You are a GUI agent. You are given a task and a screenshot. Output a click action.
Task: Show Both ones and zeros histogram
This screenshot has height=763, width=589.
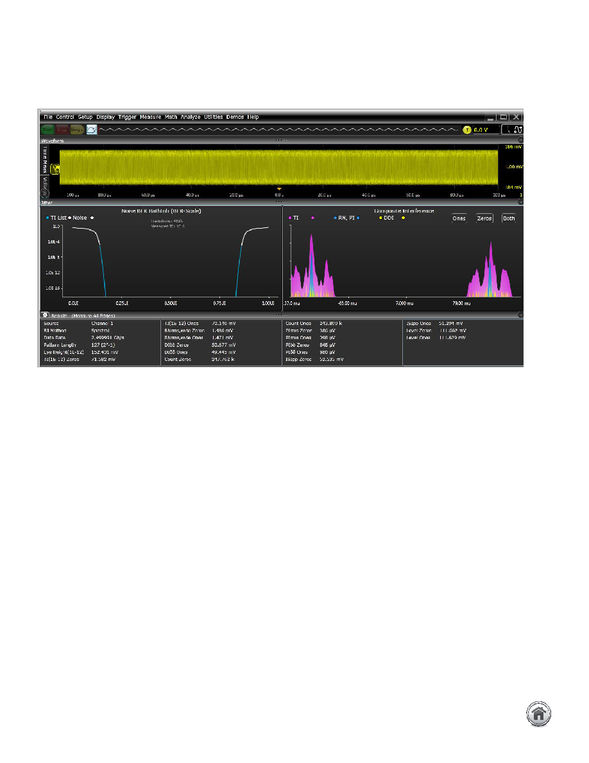click(509, 218)
